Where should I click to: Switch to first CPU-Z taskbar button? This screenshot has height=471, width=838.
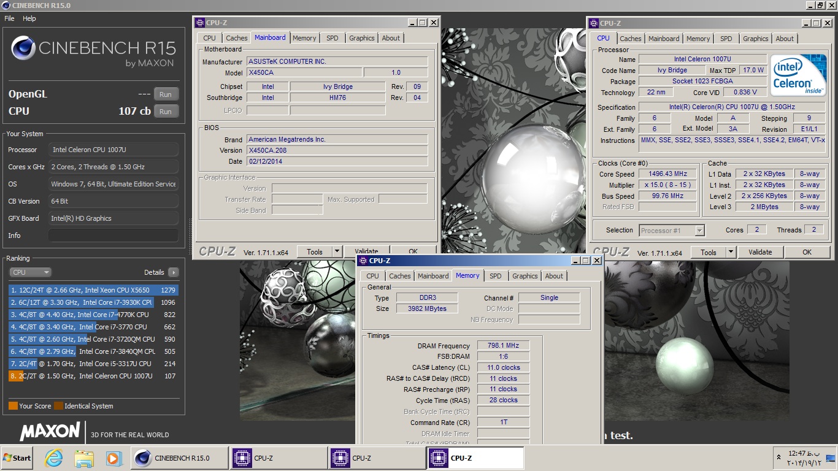279,458
